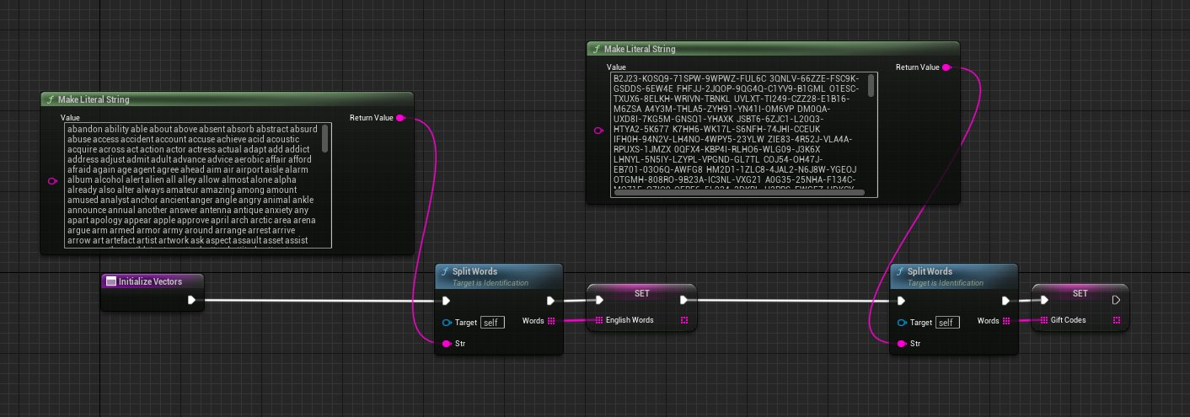Select the SET header above English Words
1190x417 pixels.
pos(643,296)
